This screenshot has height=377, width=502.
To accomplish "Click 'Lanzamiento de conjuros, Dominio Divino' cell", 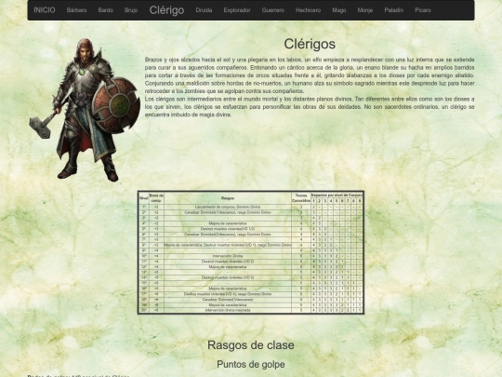I will click(228, 207).
